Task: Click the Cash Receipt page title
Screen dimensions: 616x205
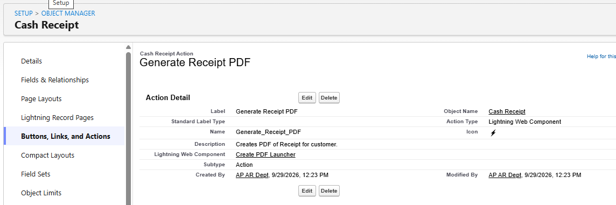Action: [x=47, y=25]
